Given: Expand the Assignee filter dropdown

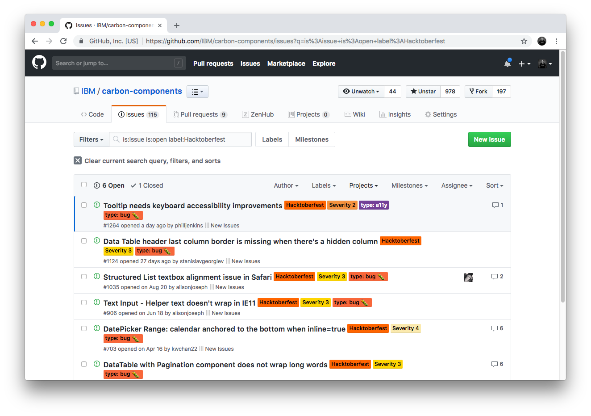Looking at the screenshot, I should click(457, 185).
